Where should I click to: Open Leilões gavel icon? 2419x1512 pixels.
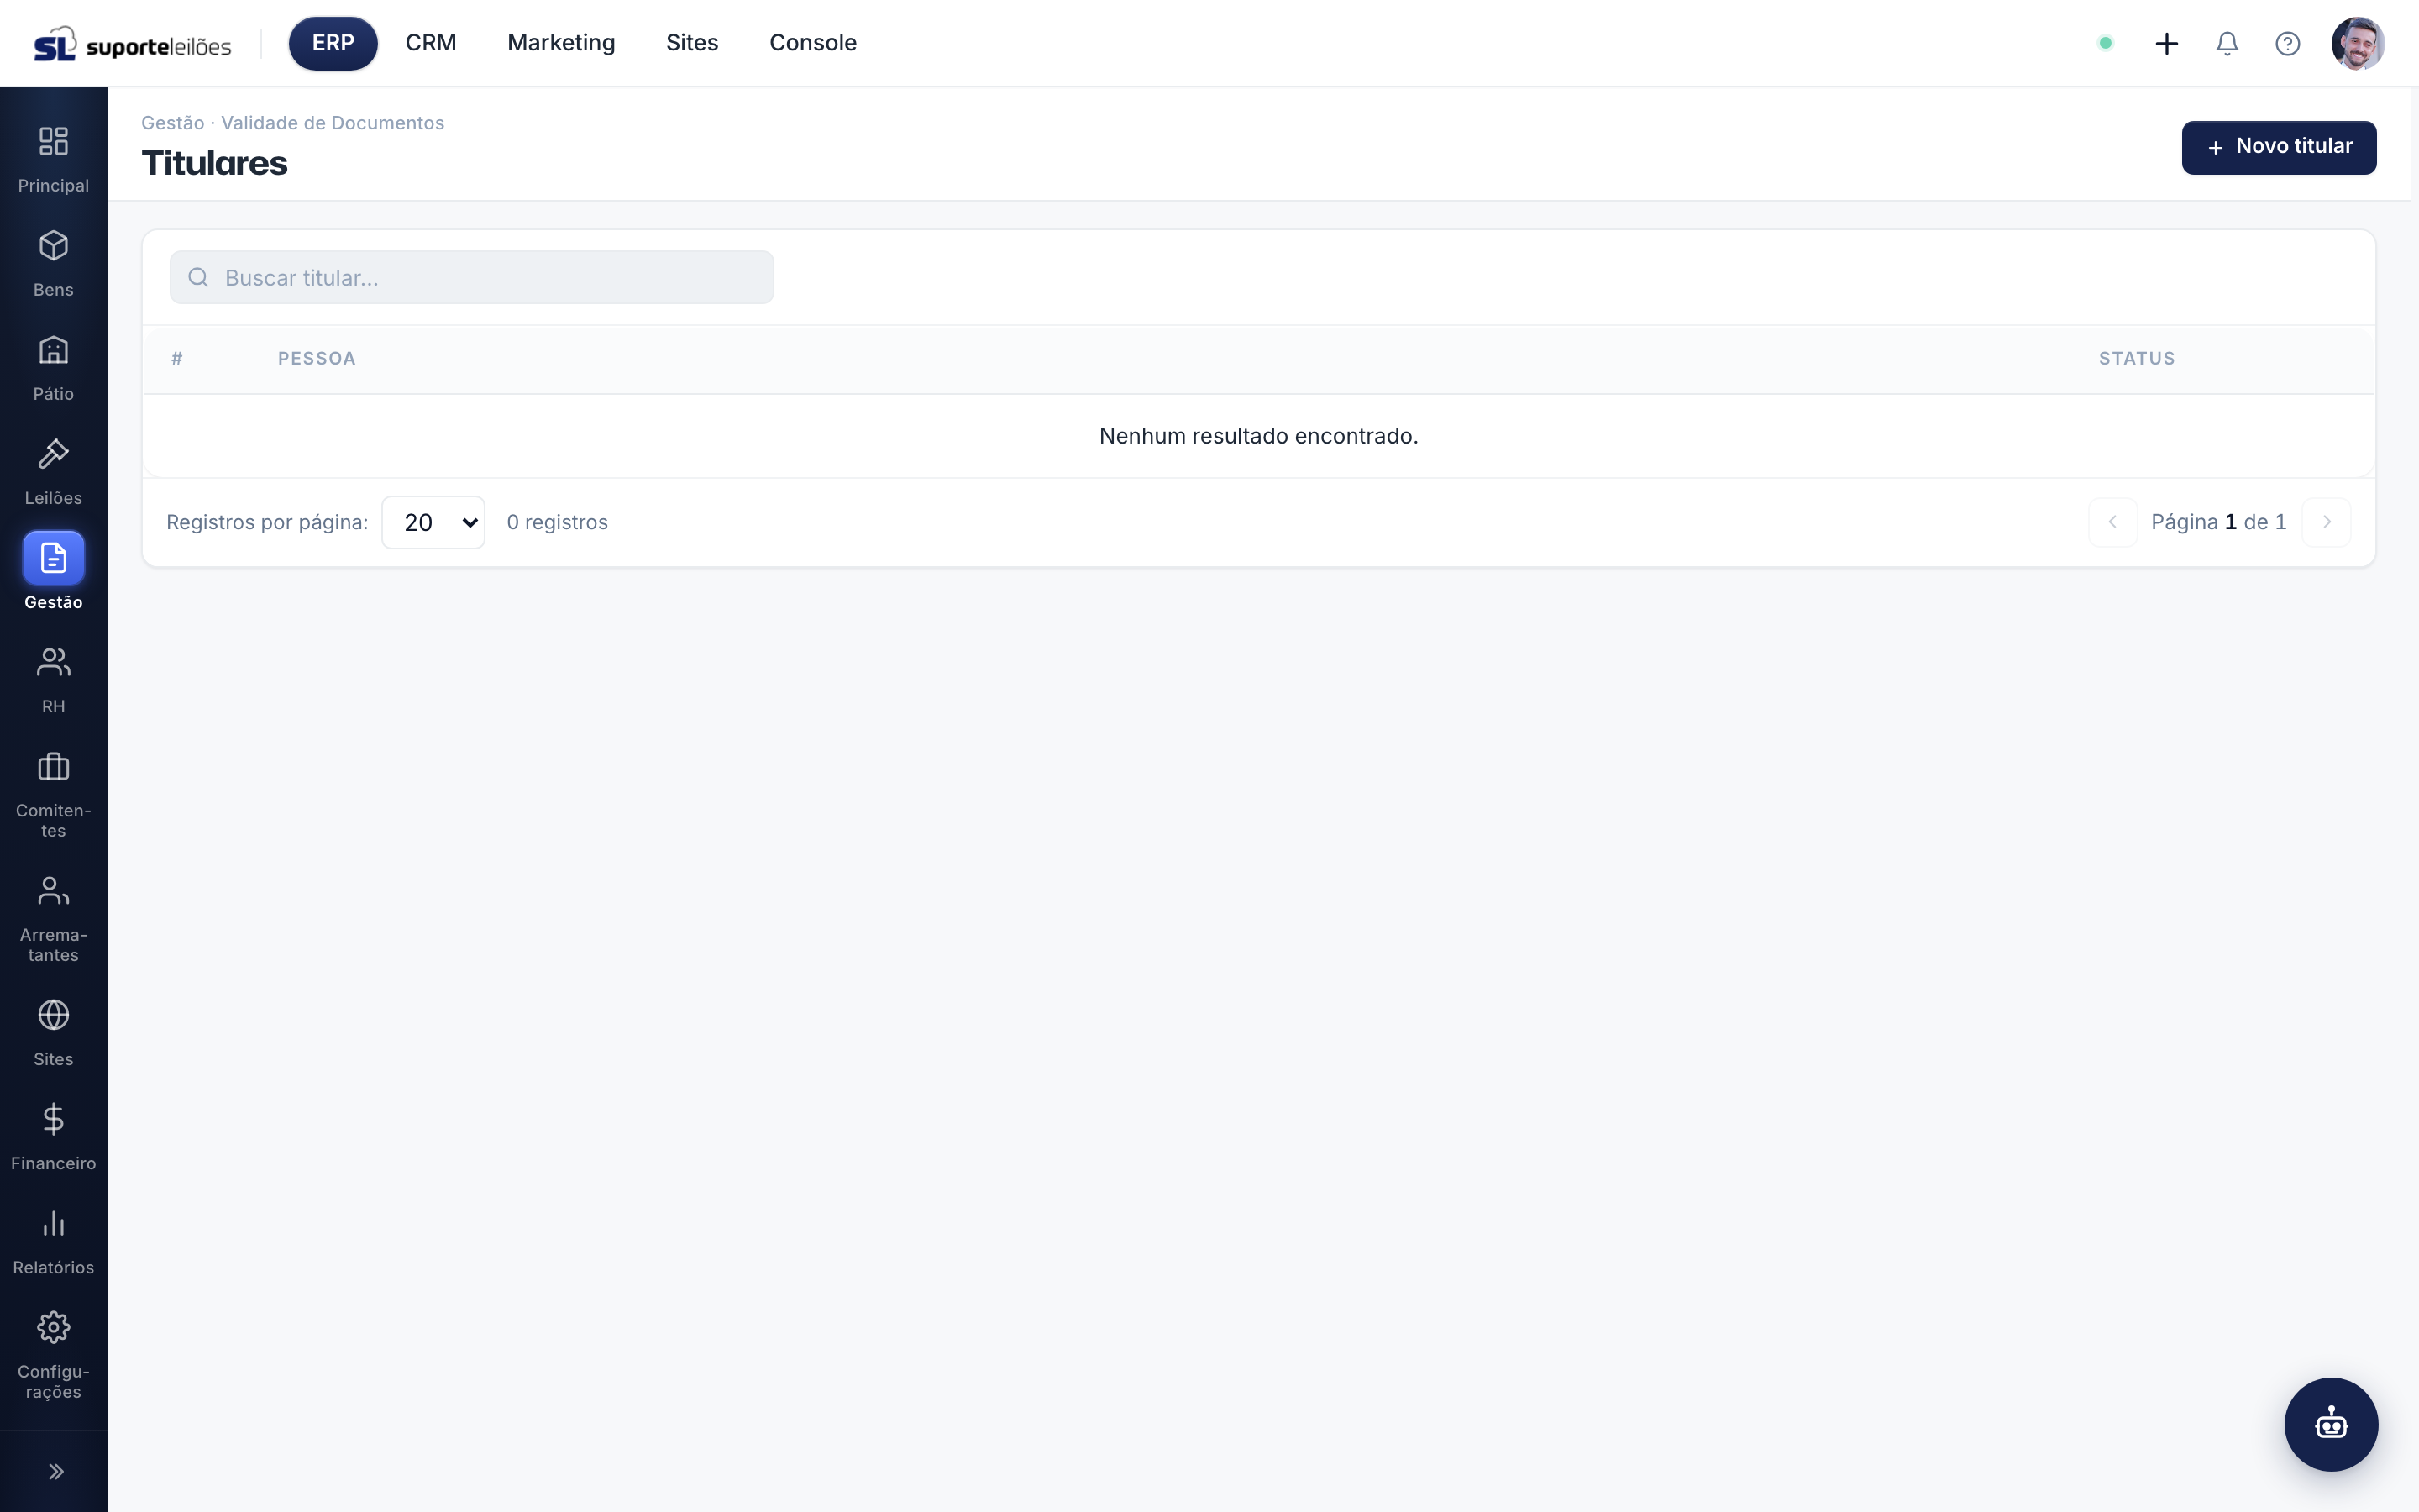tap(53, 453)
